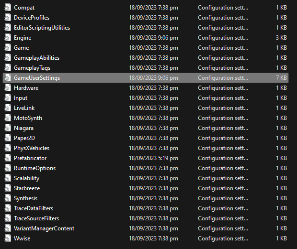Click the icon beside the Game file
The image size is (297, 249).
[8, 48]
